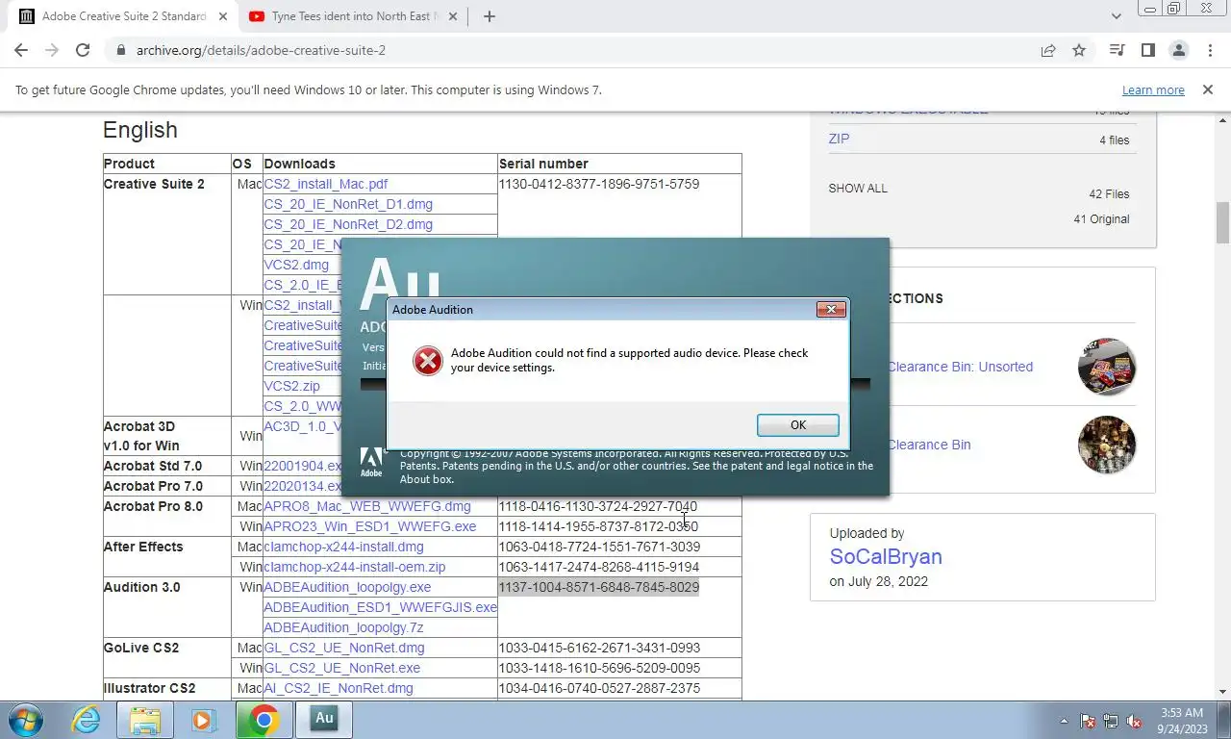Open the taskbar clock and date
This screenshot has width=1231, height=739.
click(1181, 721)
